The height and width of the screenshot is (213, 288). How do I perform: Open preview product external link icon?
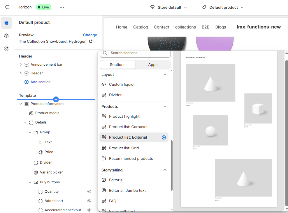[x=91, y=41]
